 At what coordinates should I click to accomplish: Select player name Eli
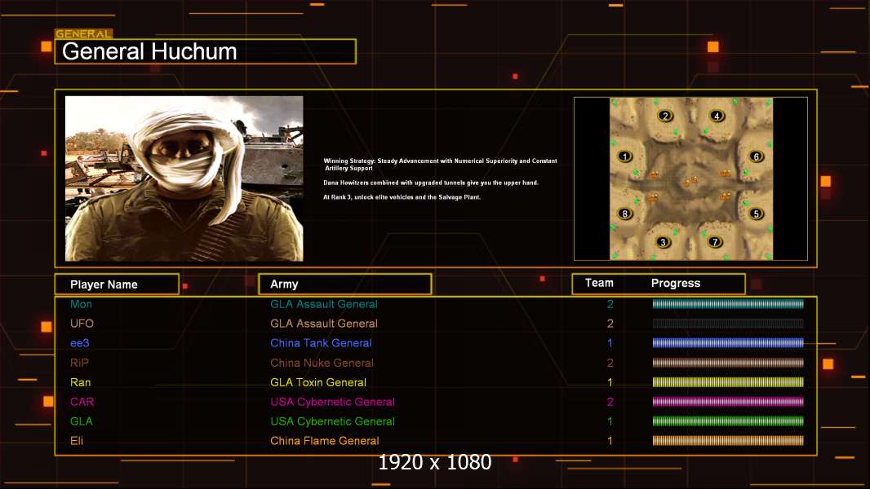click(77, 441)
